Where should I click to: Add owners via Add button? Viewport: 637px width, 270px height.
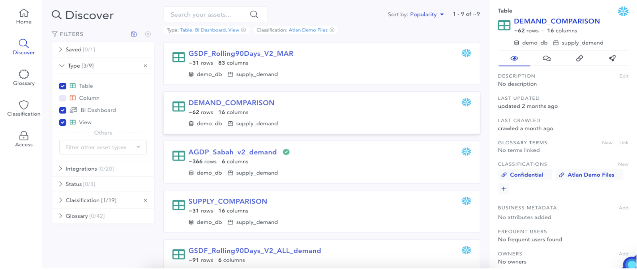tap(623, 254)
